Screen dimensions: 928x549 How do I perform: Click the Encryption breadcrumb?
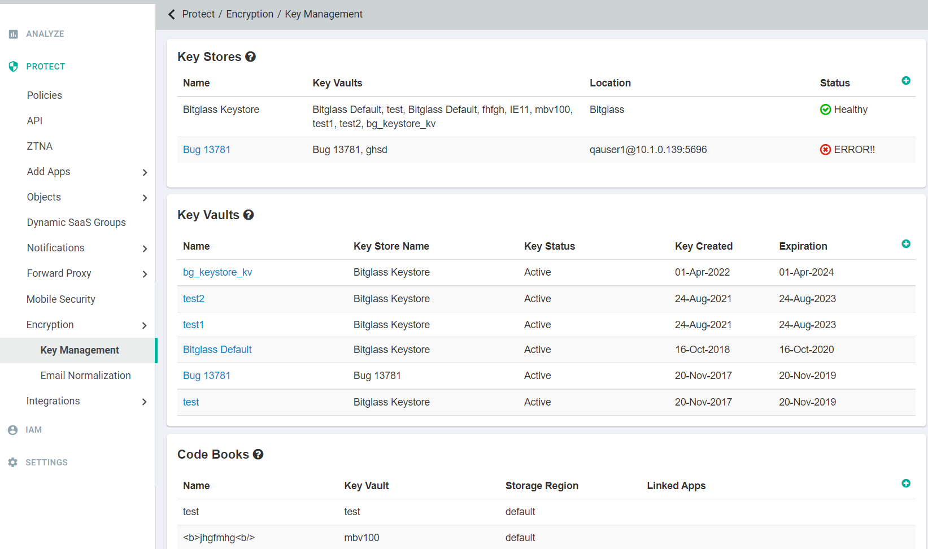pyautogui.click(x=250, y=14)
